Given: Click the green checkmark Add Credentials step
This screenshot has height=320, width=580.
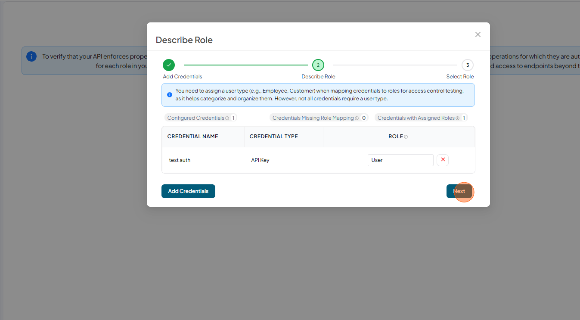Looking at the screenshot, I should point(169,65).
